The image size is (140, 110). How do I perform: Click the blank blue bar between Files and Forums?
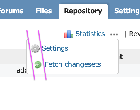point(30,11)
